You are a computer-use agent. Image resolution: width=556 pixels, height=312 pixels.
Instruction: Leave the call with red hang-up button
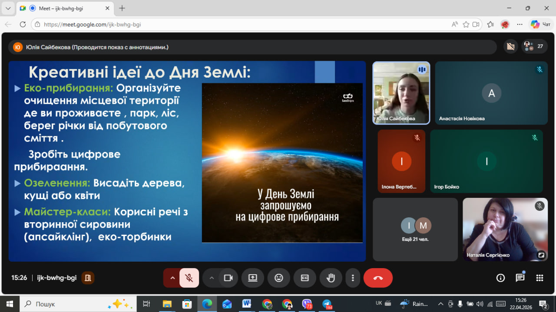pyautogui.click(x=378, y=278)
